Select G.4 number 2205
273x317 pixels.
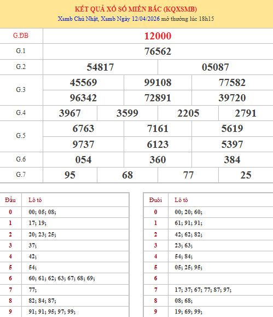(x=188, y=113)
